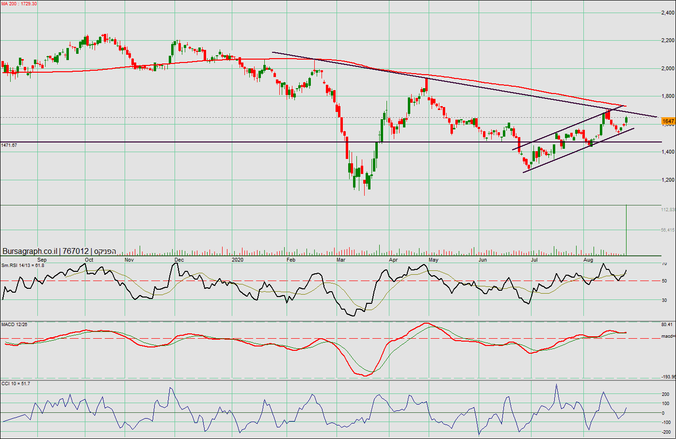Click the horizontal support line at 1471.67
The width and height of the screenshot is (676, 439).
(x=331, y=142)
